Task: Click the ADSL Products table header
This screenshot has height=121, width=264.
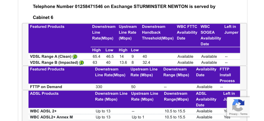Action: pyautogui.click(x=44, y=93)
